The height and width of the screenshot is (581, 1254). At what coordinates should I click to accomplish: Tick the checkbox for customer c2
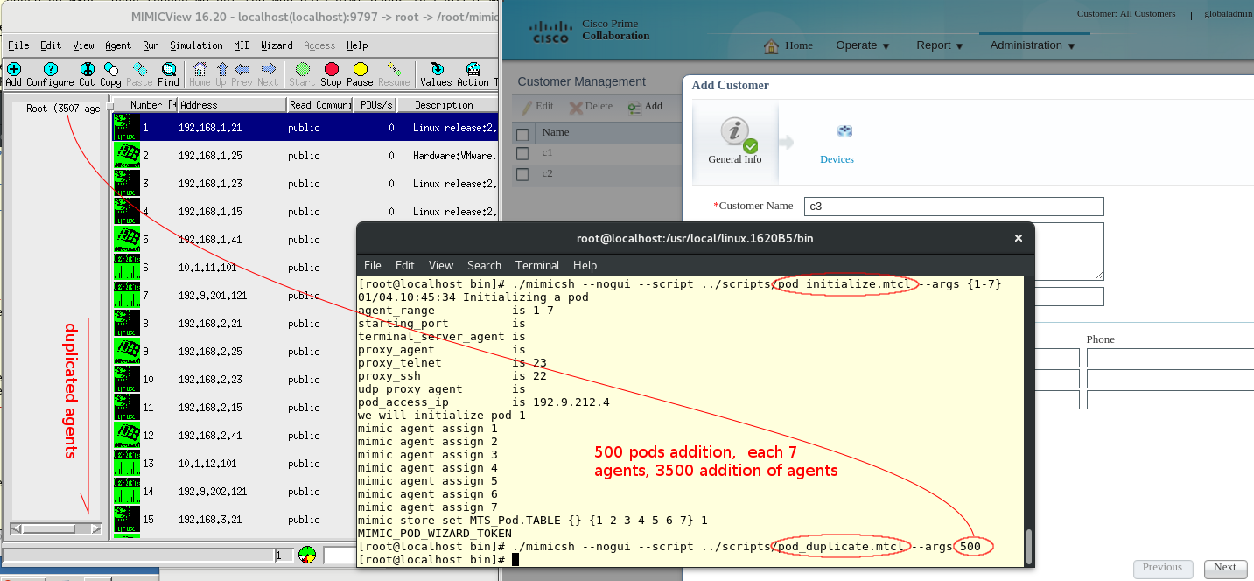pos(522,174)
